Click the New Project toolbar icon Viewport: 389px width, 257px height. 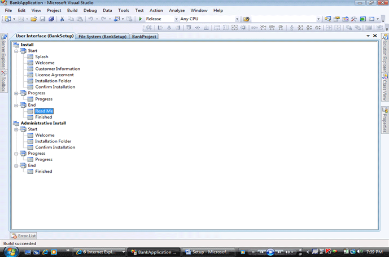pyautogui.click(x=8, y=19)
